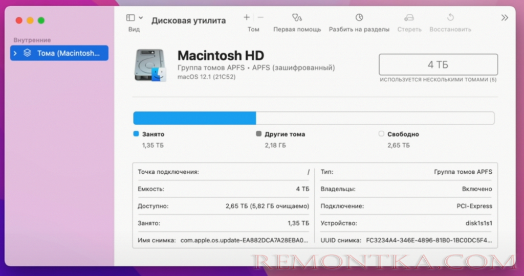The height and width of the screenshot is (276, 524).
Task: Click the Тип Группа томов APFS value
Action: [x=463, y=172]
